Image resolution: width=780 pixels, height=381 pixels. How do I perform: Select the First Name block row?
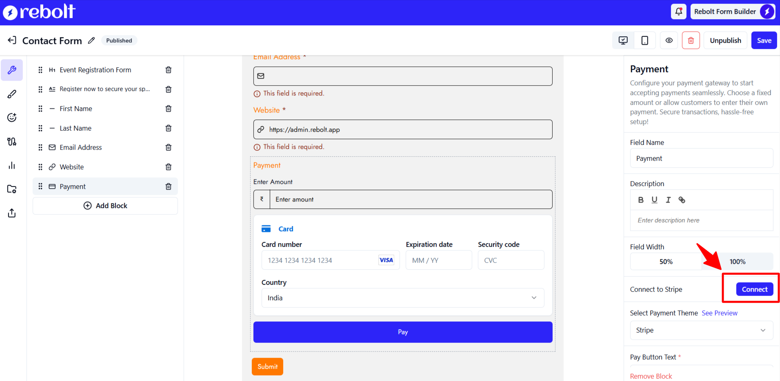(105, 109)
